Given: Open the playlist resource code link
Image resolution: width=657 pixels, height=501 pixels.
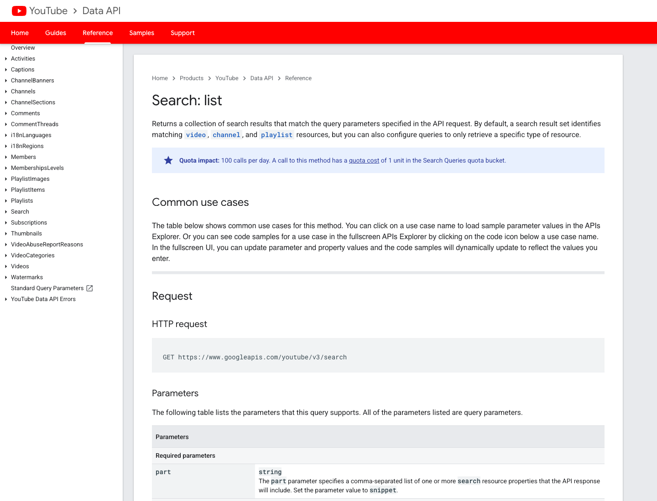Looking at the screenshot, I should point(276,135).
